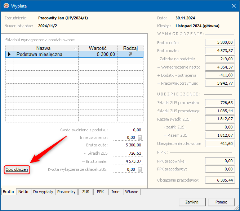Go to the ZUS tab
The width and height of the screenshot is (240, 211).
[85, 192]
